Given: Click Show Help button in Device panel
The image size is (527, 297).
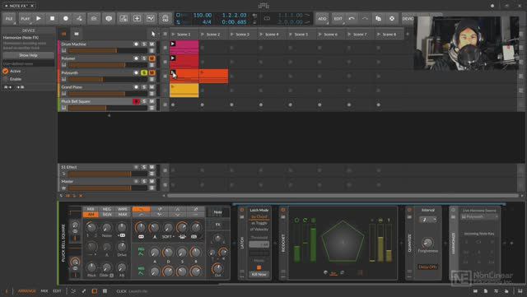Looking at the screenshot, I should (x=28, y=55).
